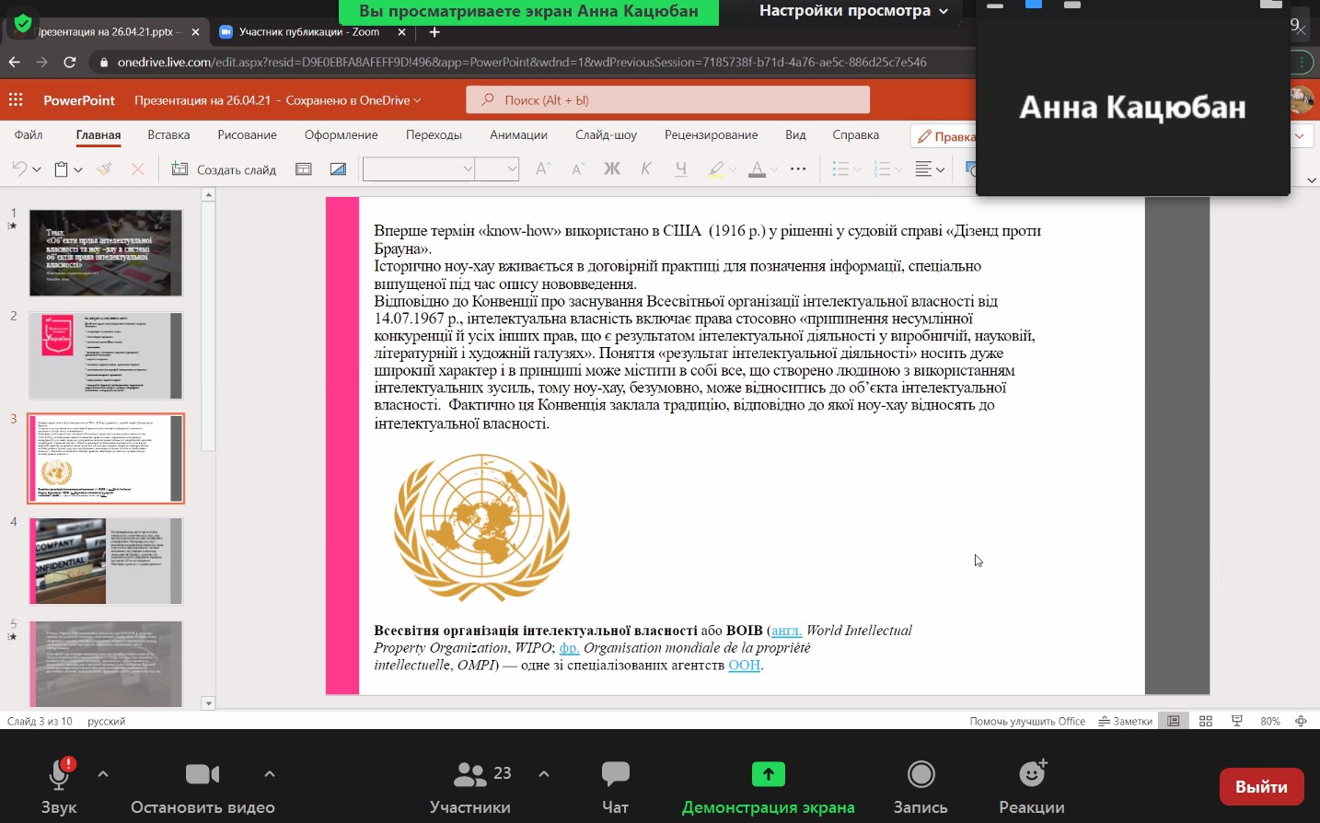The width and height of the screenshot is (1320, 823).
Task: Click Создать слайд button
Action: [224, 169]
